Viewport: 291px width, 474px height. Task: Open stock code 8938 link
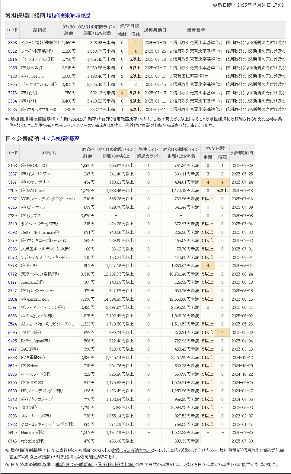12,424
